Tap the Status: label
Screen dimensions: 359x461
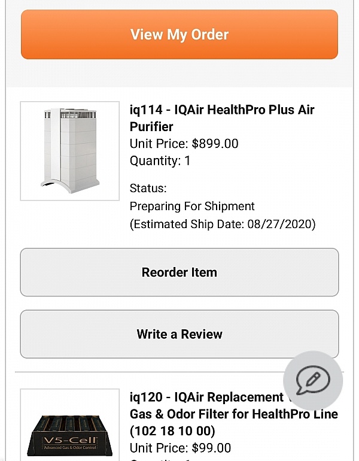click(148, 189)
